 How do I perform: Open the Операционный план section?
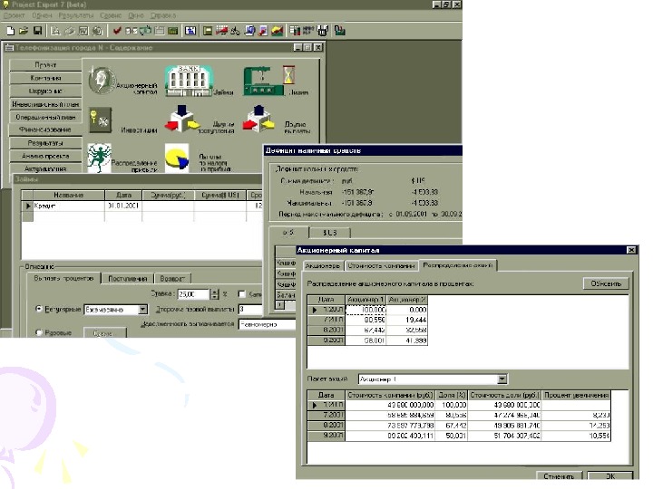[x=46, y=117]
